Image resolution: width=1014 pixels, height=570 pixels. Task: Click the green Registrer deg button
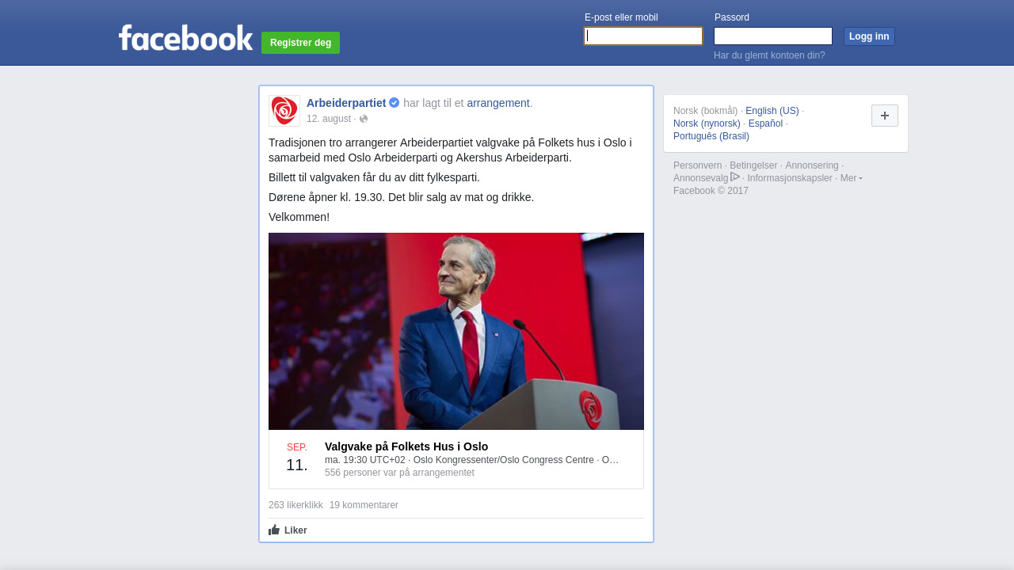coord(300,43)
